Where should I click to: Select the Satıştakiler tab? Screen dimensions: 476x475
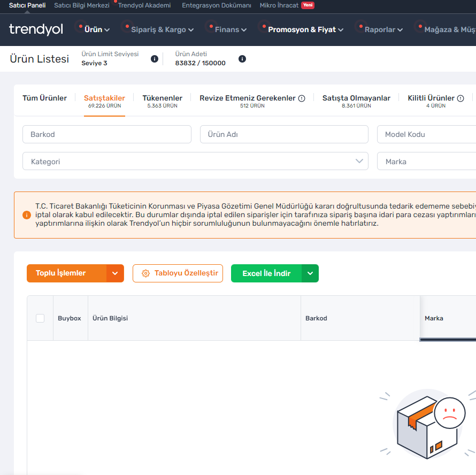[x=104, y=101]
